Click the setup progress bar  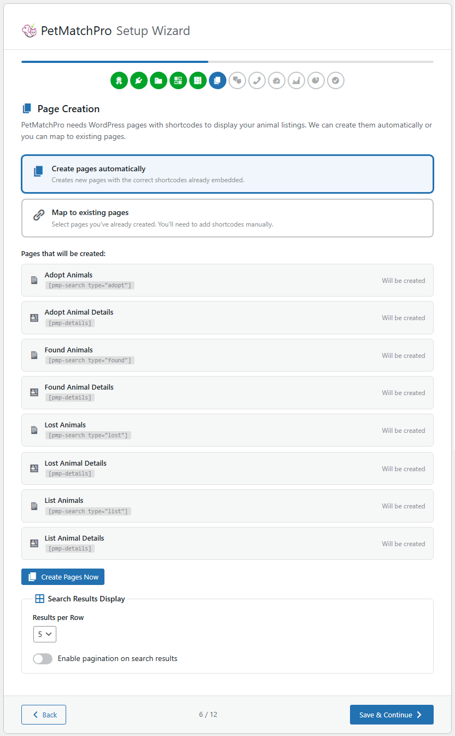tap(227, 62)
